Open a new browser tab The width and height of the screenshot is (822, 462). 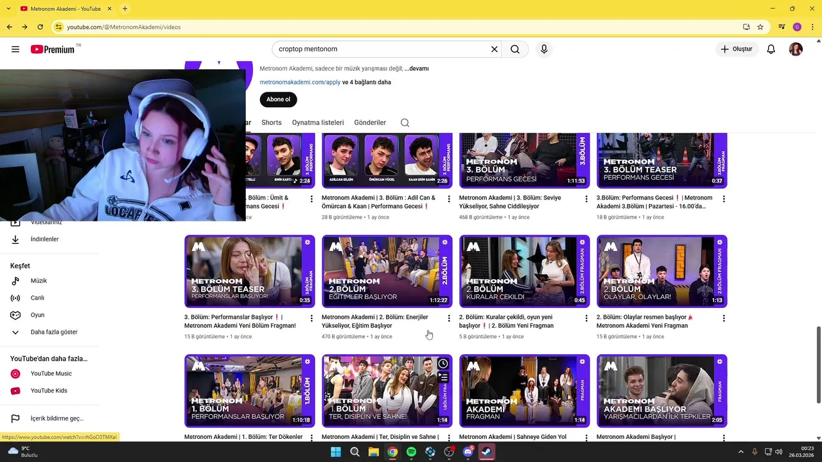point(125,9)
